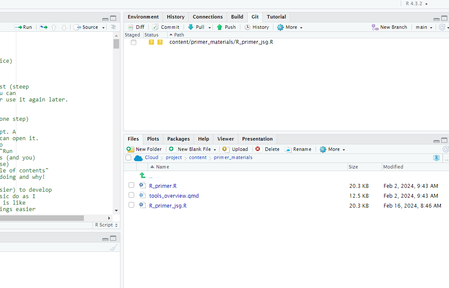Image resolution: width=449 pixels, height=288 pixels.
Task: Upload a file to primer_materials
Action: (235, 149)
